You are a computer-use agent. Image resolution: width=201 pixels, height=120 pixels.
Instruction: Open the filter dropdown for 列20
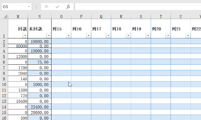(x=168, y=35)
